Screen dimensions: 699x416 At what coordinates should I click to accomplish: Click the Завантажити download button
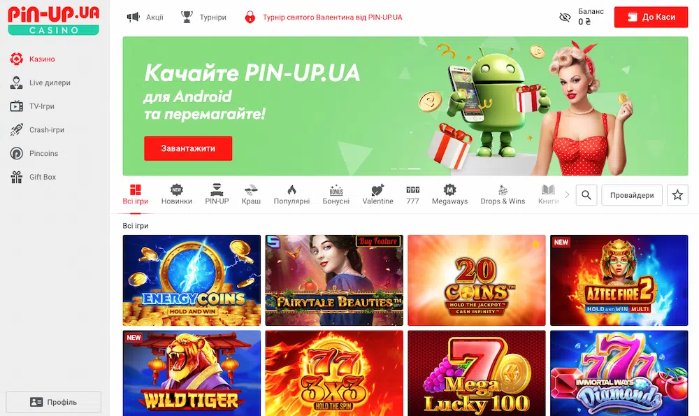point(188,148)
